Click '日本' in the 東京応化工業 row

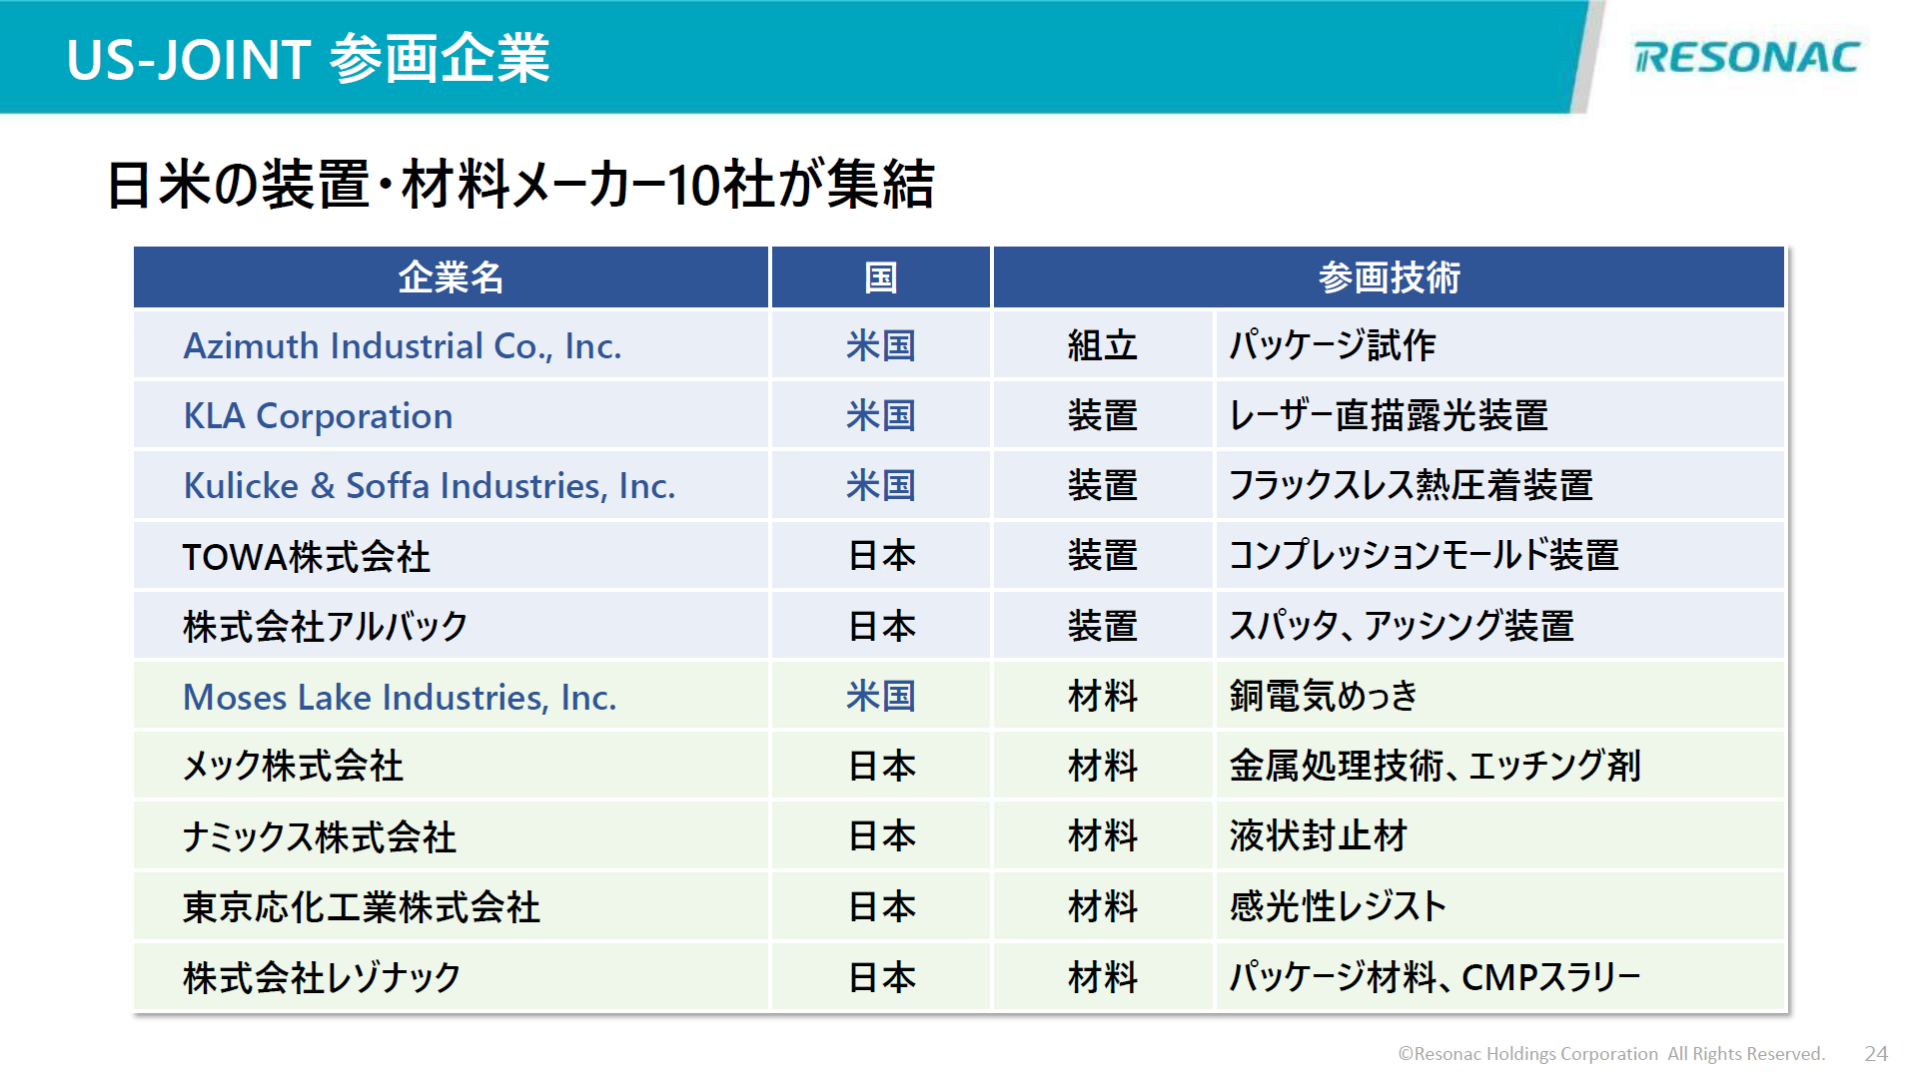pos(881,906)
